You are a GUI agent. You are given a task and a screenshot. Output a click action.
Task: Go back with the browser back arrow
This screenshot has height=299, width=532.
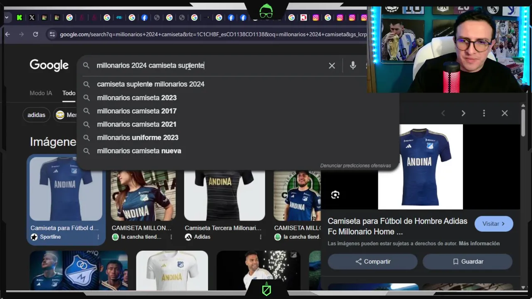click(x=7, y=34)
